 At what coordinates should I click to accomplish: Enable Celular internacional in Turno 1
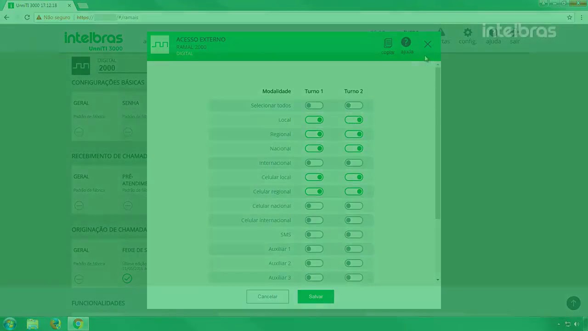click(x=314, y=220)
